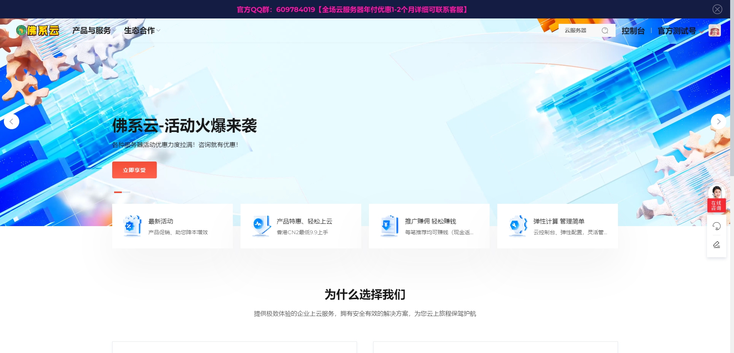The width and height of the screenshot is (734, 353).
Task: Click the user avatar thumbnail top right
Action: [715, 31]
